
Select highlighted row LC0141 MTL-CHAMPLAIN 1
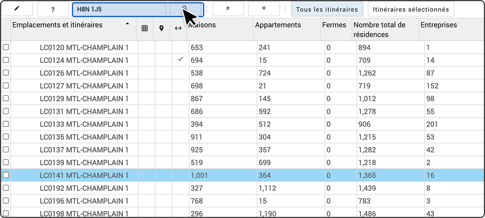(x=242, y=175)
